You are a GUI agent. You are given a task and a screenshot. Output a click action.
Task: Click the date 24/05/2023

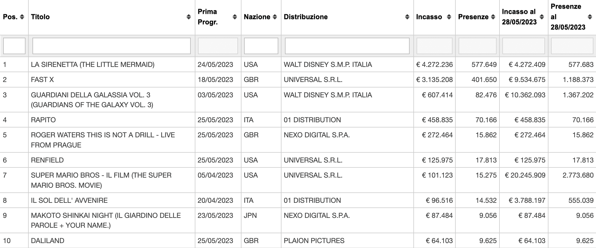(215, 64)
